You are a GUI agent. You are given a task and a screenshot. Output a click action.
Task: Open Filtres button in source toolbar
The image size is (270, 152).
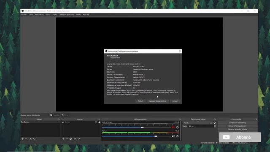pyautogui.click(x=65, y=115)
